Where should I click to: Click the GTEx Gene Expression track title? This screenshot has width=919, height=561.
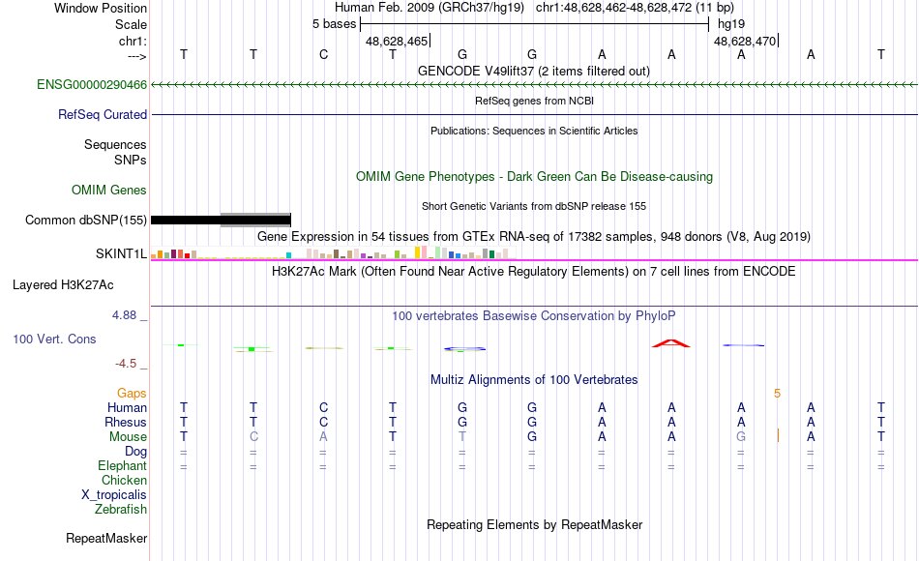click(534, 236)
